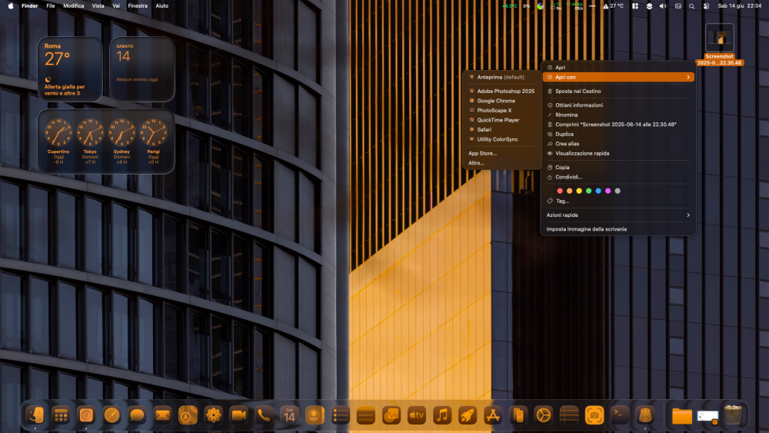Open Notes from the Dock
This screenshot has height=433, width=769.
[x=366, y=415]
